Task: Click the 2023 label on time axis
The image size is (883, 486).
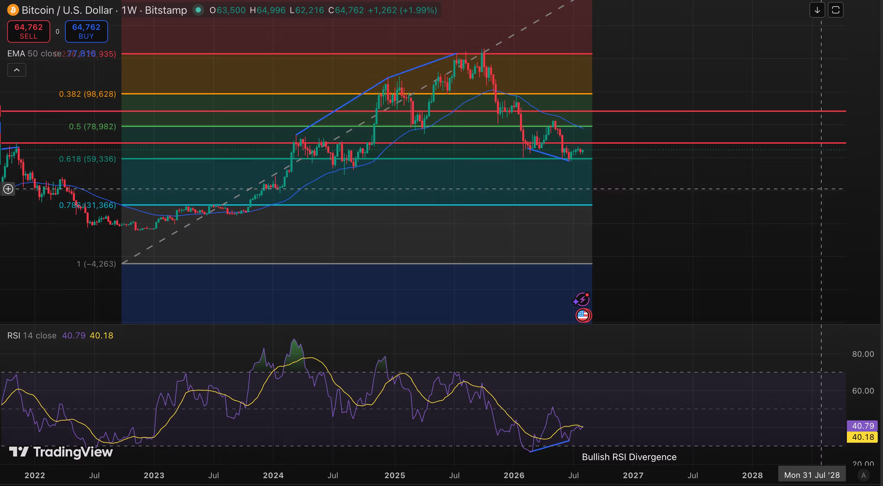Action: point(154,475)
